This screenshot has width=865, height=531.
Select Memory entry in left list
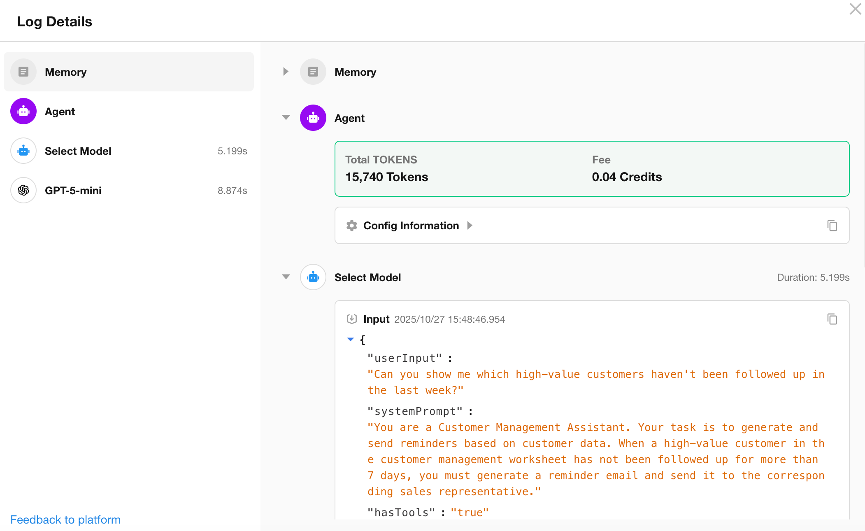tap(128, 72)
